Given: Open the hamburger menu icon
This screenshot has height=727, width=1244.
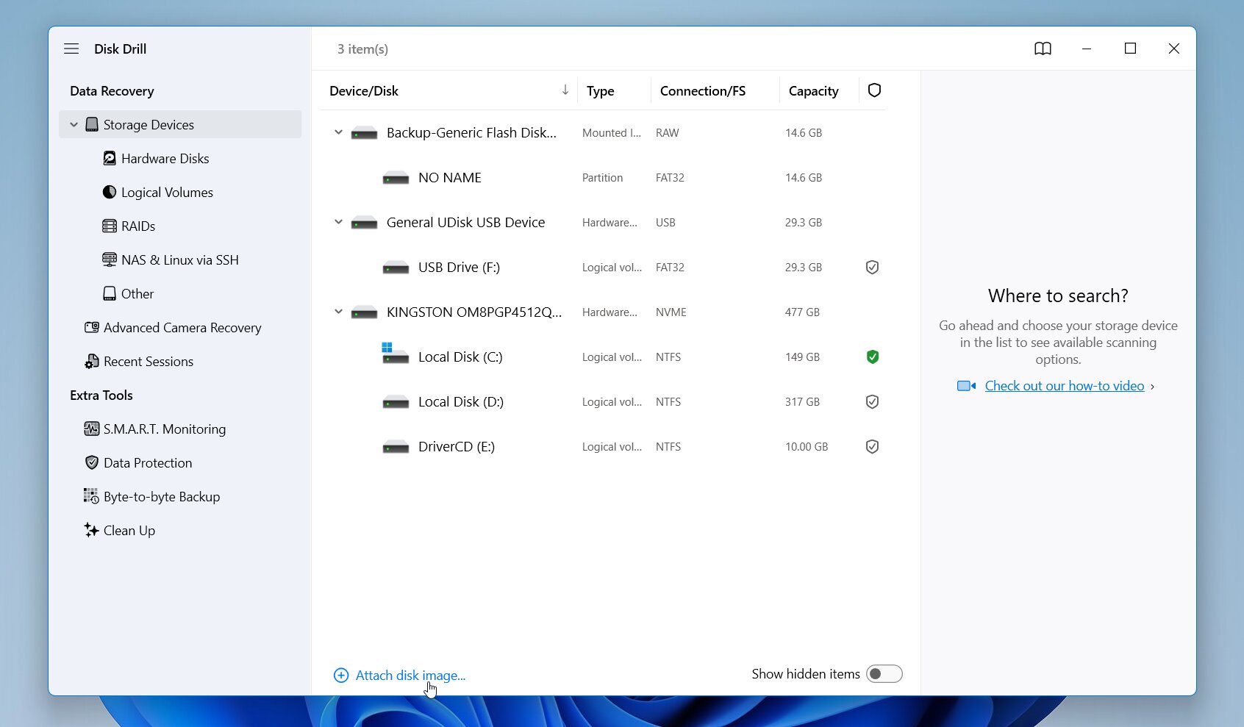Looking at the screenshot, I should tap(71, 49).
